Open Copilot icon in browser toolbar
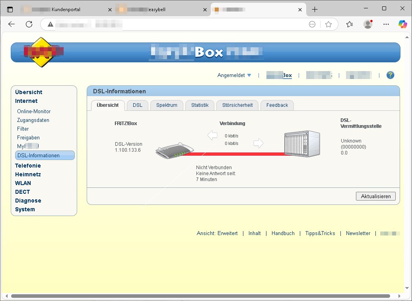 pyautogui.click(x=403, y=24)
